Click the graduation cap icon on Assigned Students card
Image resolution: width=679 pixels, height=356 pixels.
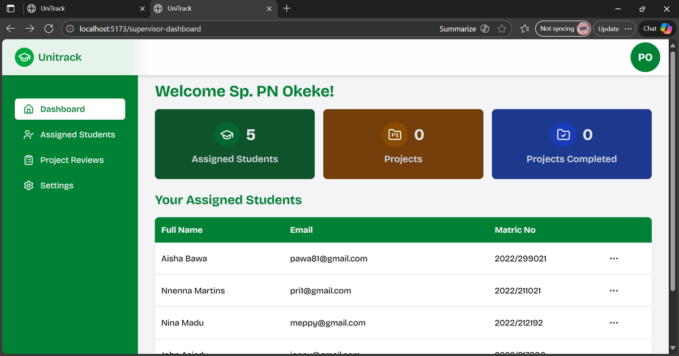[227, 134]
